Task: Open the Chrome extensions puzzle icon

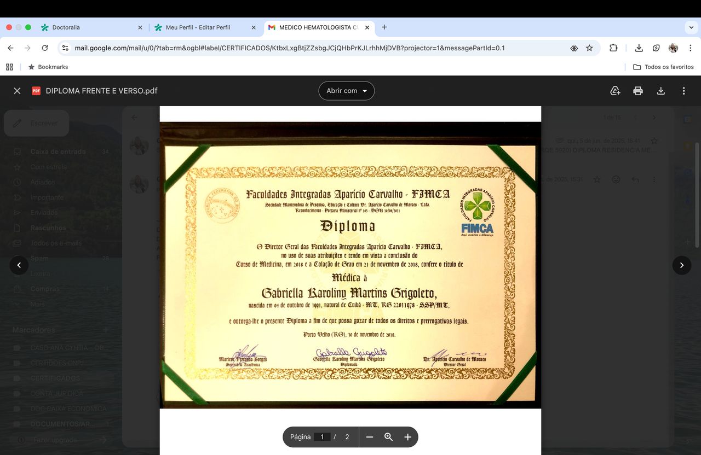Action: pos(613,48)
